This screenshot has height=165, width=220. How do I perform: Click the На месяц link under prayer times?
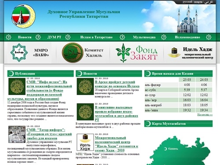point(205,115)
